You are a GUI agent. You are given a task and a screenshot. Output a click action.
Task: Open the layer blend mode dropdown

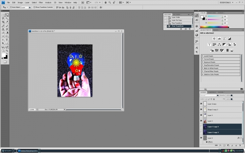click(x=209, y=95)
